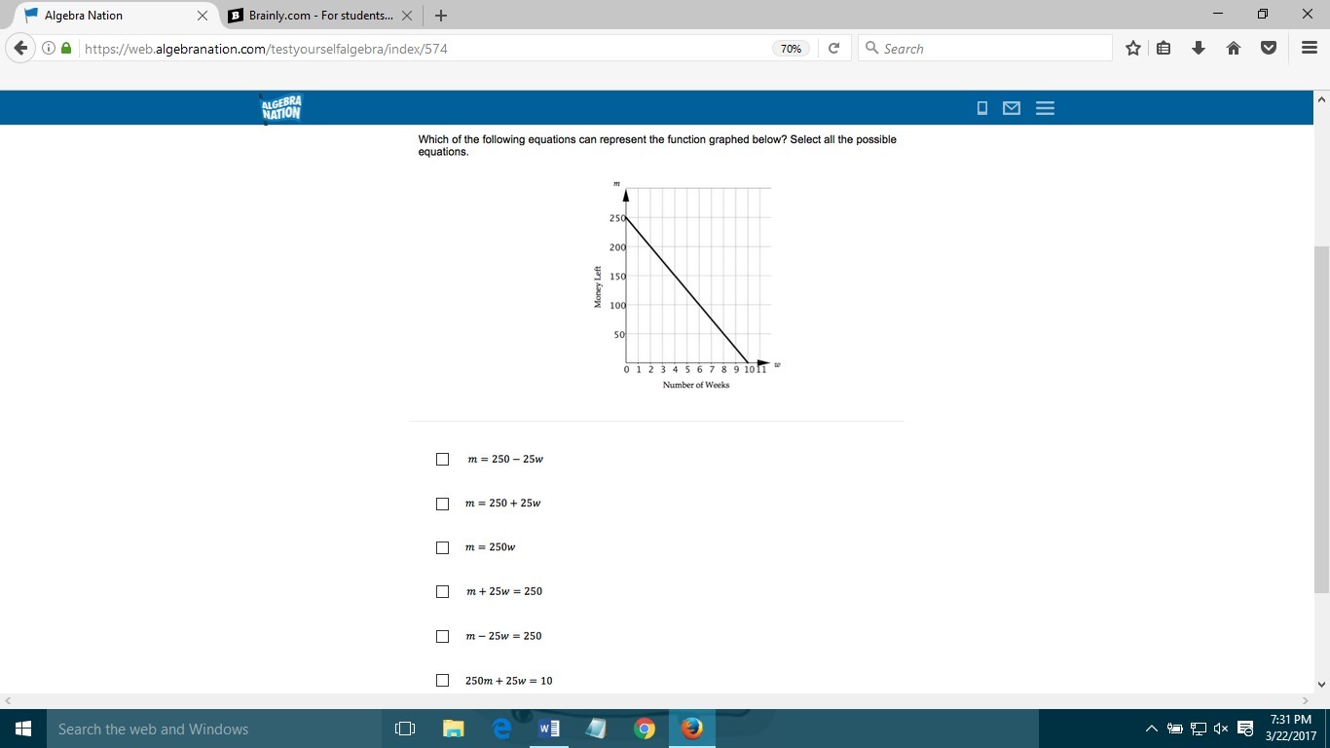Open action center notification icon

point(1245,729)
